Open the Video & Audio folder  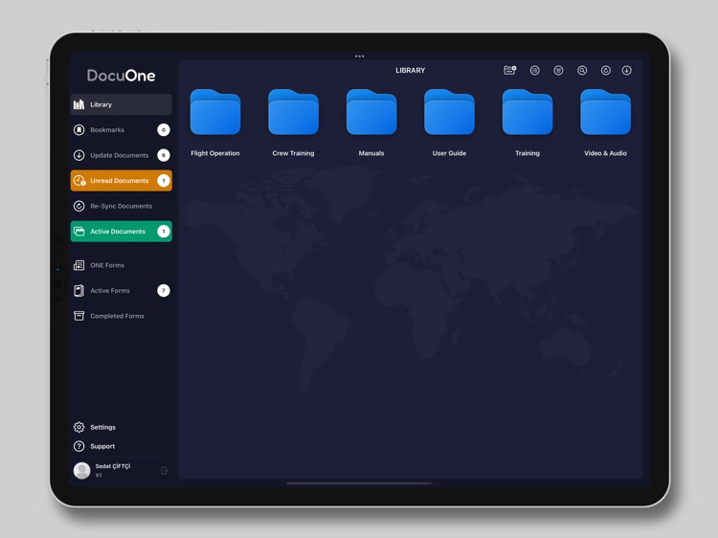(x=605, y=123)
